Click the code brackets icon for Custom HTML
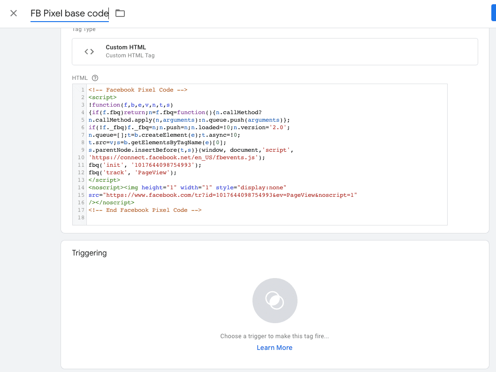Image resolution: width=496 pixels, height=372 pixels. click(89, 52)
